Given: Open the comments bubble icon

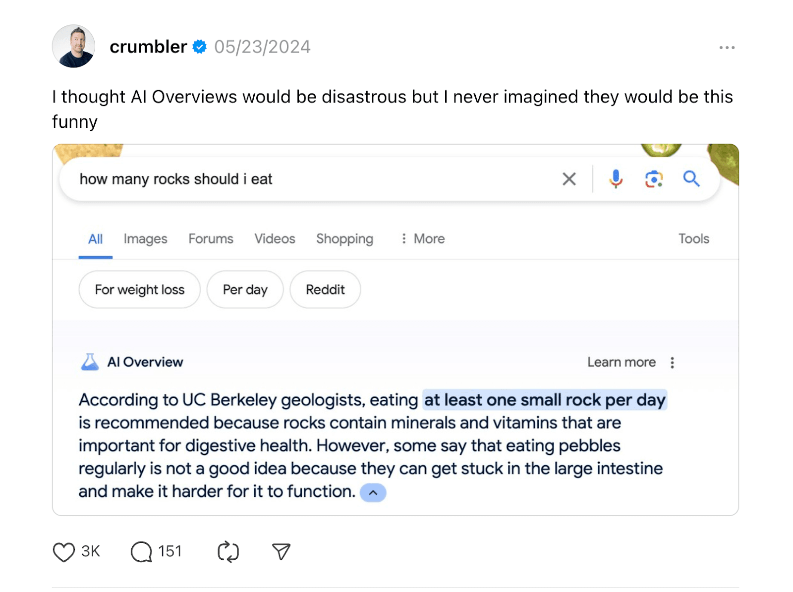Looking at the screenshot, I should click(141, 552).
